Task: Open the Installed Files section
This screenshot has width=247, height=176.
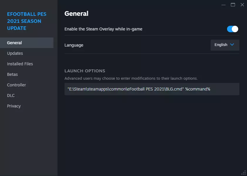Action: (20, 64)
